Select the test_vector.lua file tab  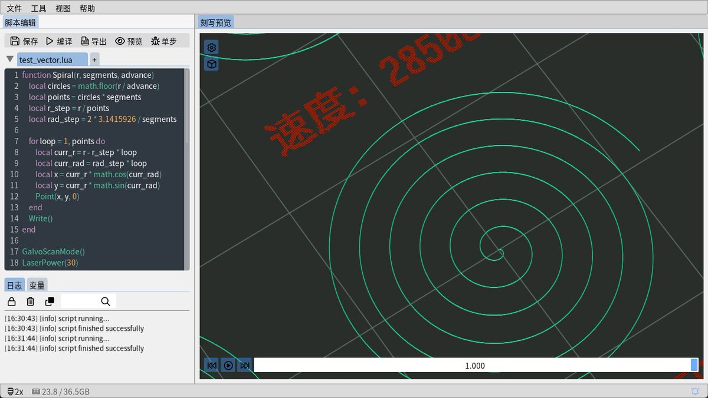pyautogui.click(x=52, y=59)
